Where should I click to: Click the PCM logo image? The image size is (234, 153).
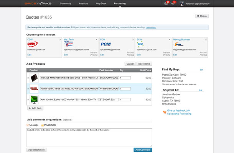coord(105,44)
